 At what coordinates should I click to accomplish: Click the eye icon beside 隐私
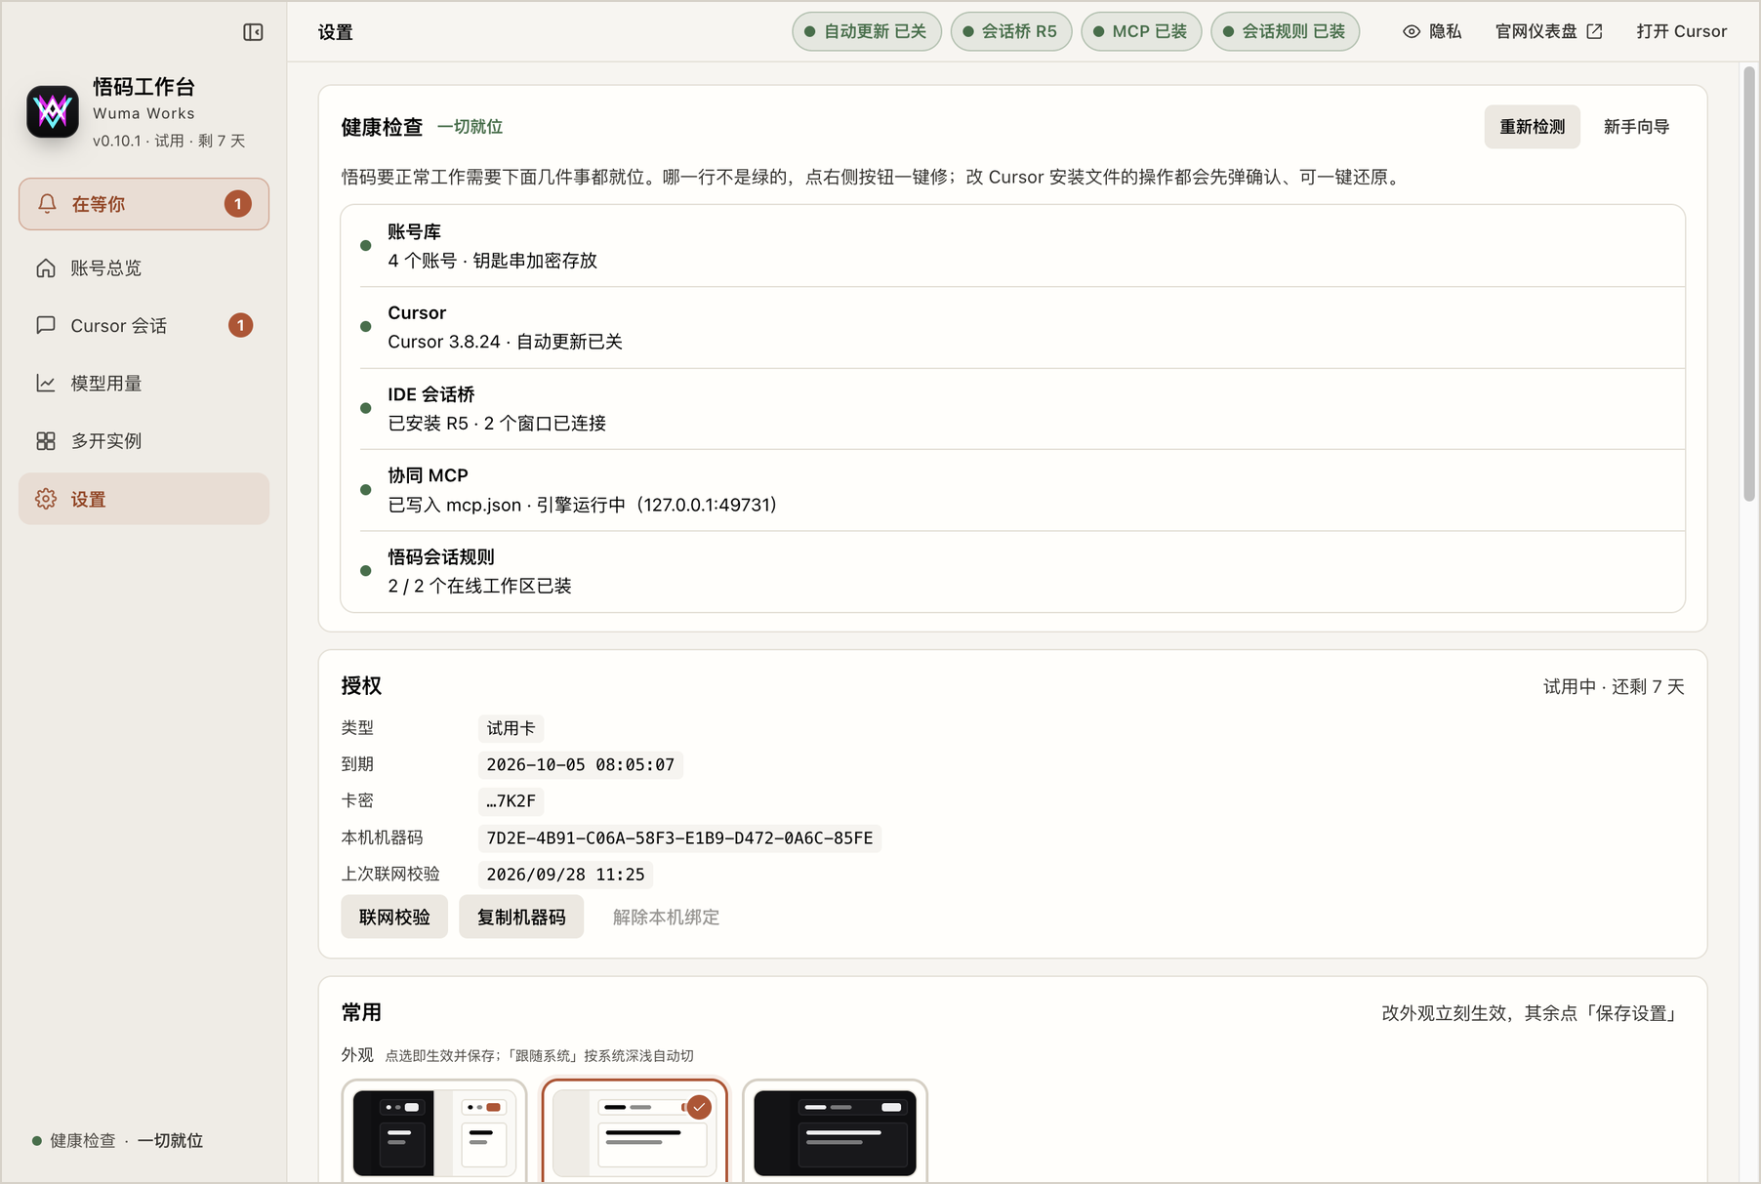1412,31
